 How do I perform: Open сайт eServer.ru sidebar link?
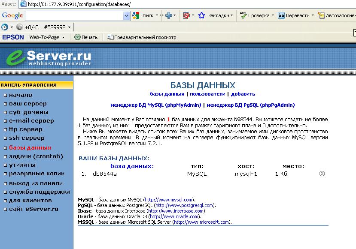pyautogui.click(x=33, y=209)
